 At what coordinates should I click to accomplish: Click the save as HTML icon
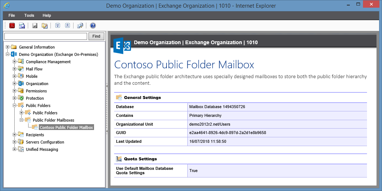click(x=22, y=26)
